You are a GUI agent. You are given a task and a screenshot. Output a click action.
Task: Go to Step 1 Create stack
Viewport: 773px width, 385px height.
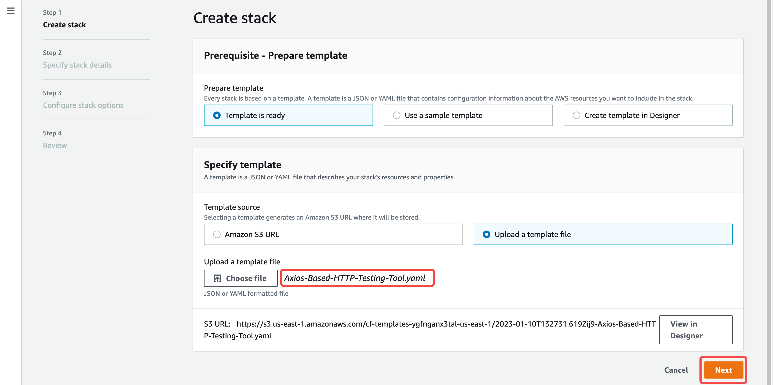tap(64, 25)
